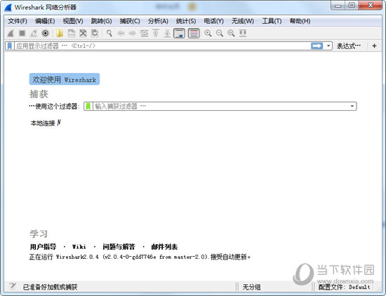386x296 pixels.
Task: Add a filter button with the plus icon
Action: point(375,46)
